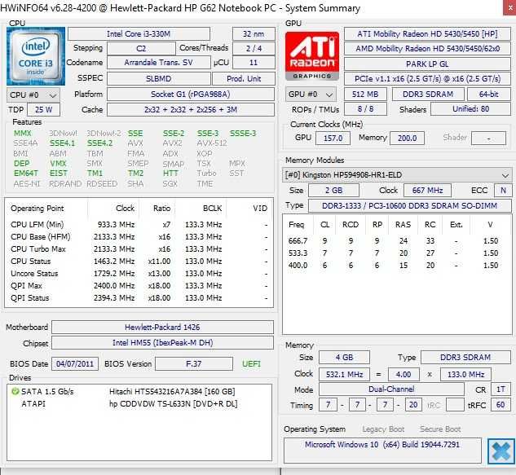This screenshot has height=475, width=516.
Task: Click the PARK LP GL field
Action: 427,64
